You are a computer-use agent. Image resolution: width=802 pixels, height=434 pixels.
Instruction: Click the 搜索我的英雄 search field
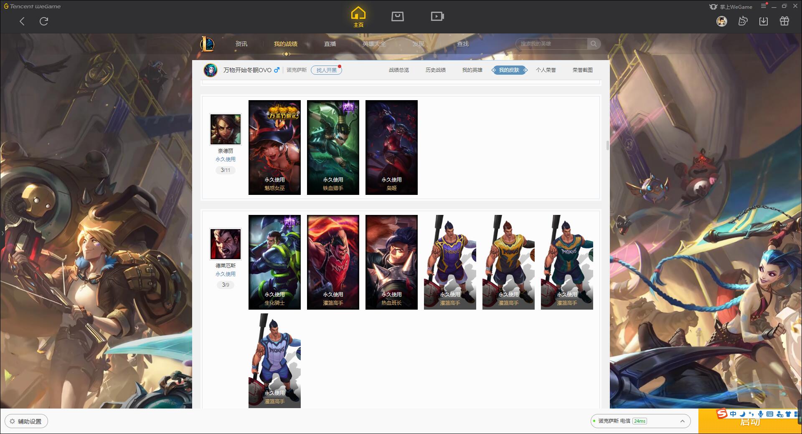click(x=551, y=44)
